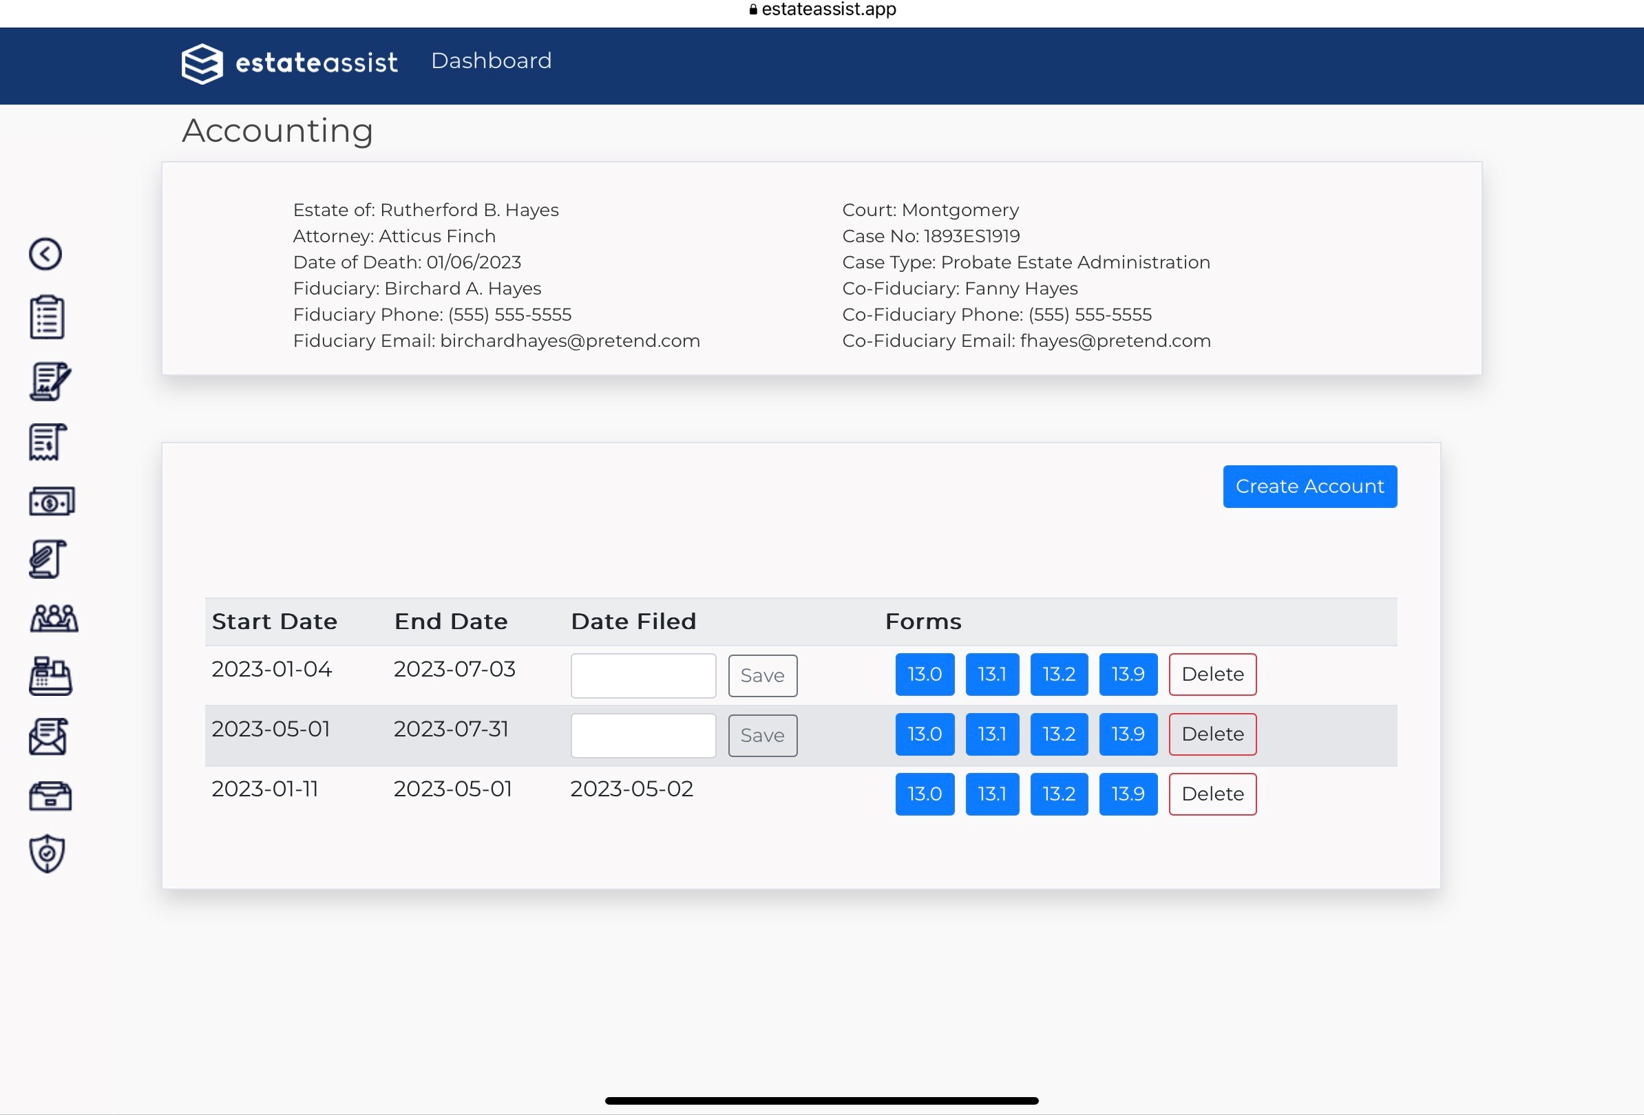Open form 13.2 for account ending 2023-07-31
The height and width of the screenshot is (1115, 1644).
coord(1059,734)
